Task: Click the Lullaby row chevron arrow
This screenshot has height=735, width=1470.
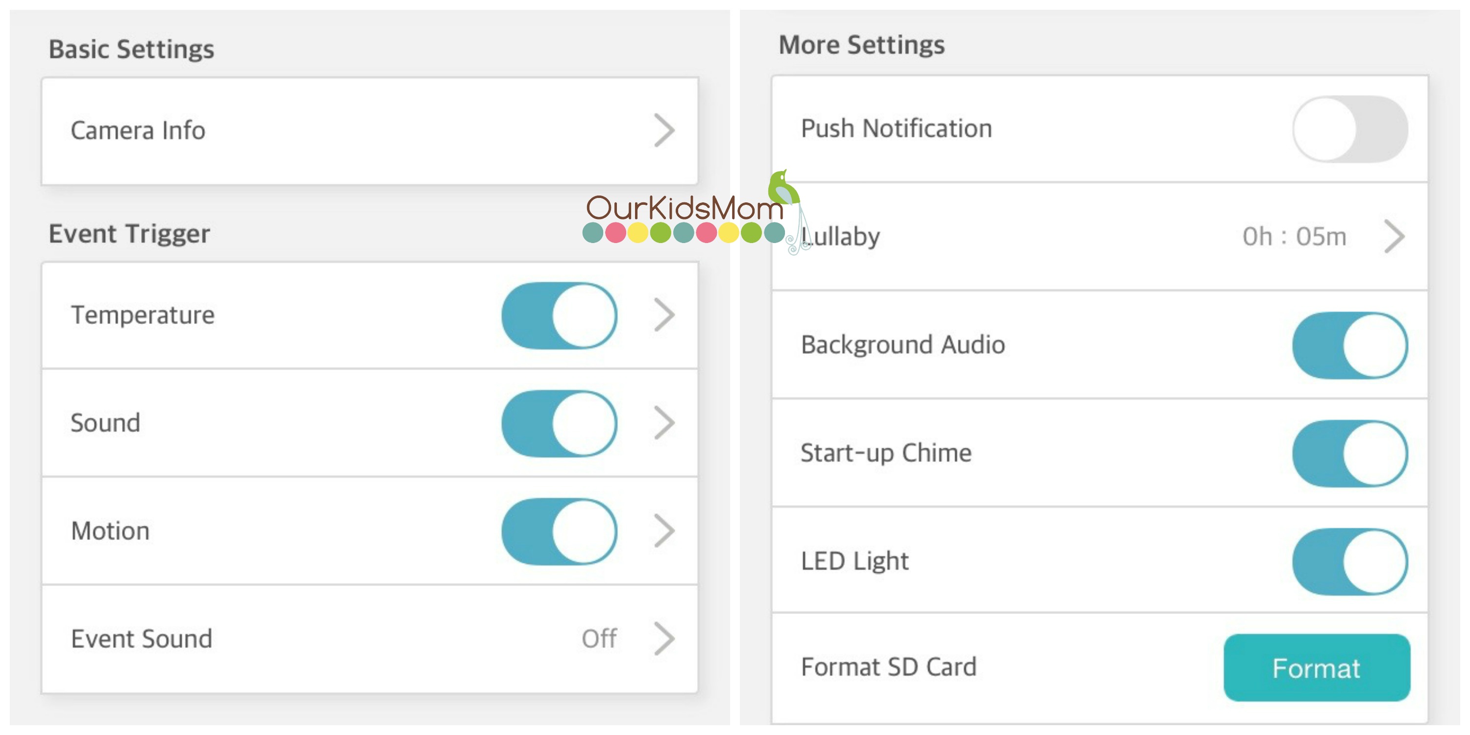Action: tap(1395, 236)
